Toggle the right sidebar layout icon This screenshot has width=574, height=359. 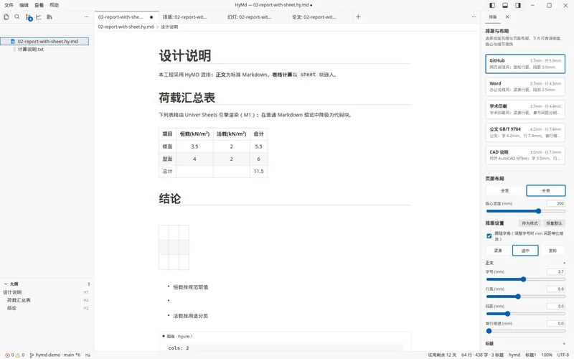pyautogui.click(x=517, y=5)
